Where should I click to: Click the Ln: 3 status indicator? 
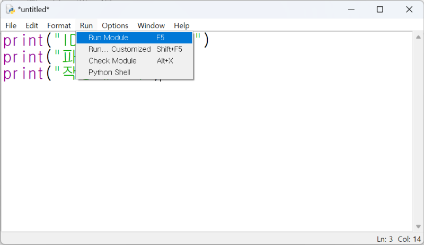point(385,239)
